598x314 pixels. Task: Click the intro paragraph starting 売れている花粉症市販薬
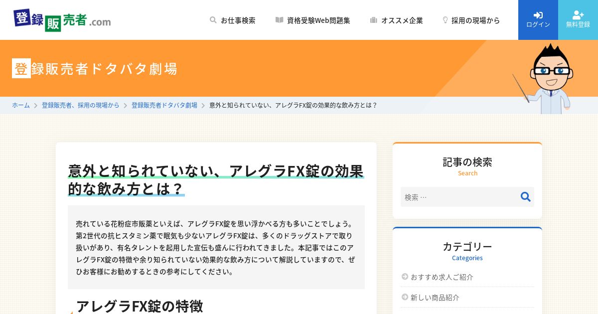click(216, 247)
